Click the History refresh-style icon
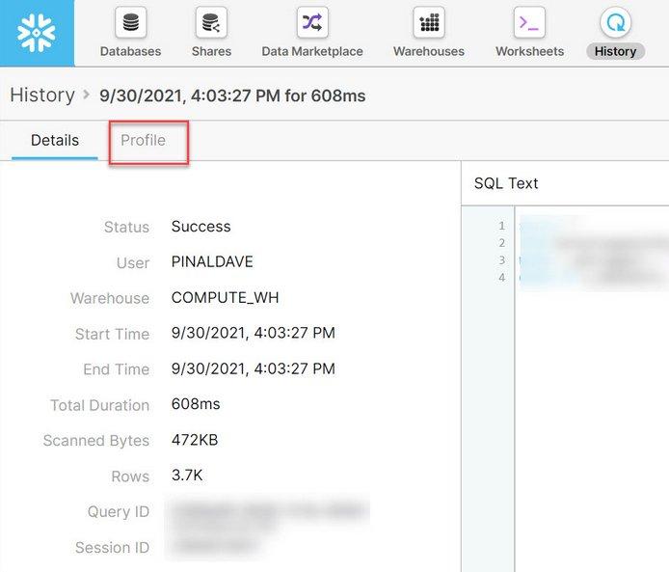The width and height of the screenshot is (669, 572). pos(615,22)
